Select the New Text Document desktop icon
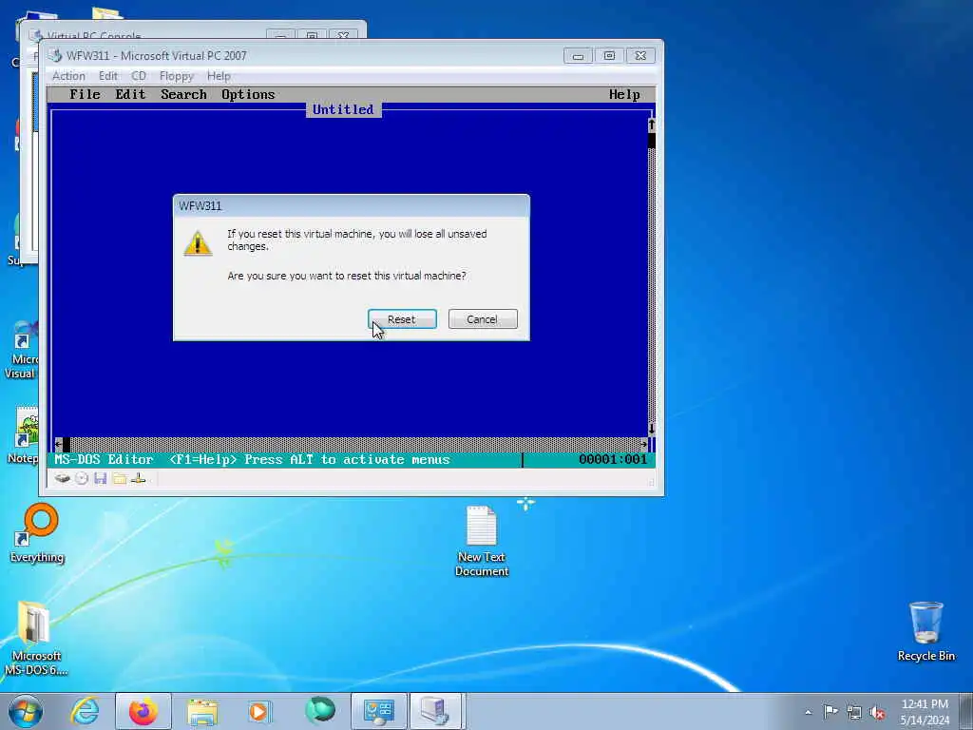973x730 pixels. [482, 541]
